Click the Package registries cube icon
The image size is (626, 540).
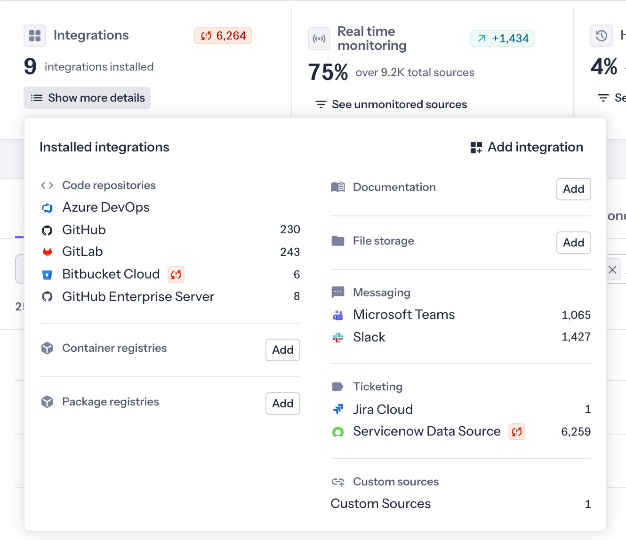pyautogui.click(x=47, y=402)
